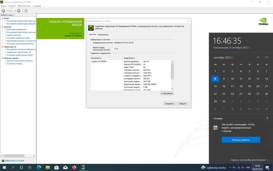Click the volume tray icon
This screenshot has height=171, width=273.
(242, 167)
